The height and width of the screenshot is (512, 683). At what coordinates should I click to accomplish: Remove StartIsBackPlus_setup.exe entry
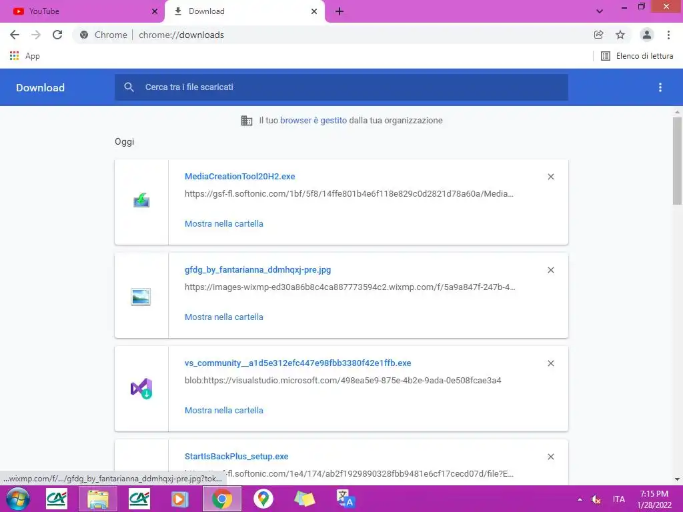tap(551, 457)
